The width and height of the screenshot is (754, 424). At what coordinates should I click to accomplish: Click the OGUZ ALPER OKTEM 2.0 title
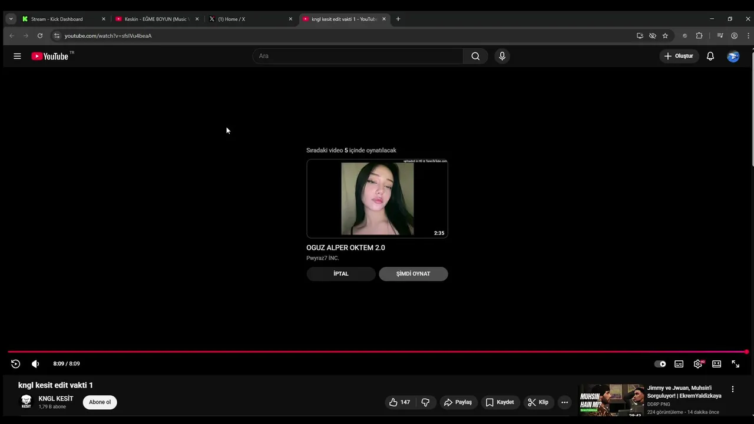point(345,248)
